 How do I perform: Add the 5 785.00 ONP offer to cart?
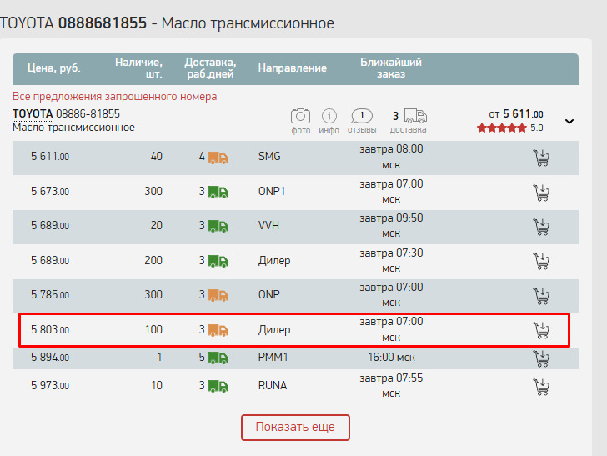point(541,296)
